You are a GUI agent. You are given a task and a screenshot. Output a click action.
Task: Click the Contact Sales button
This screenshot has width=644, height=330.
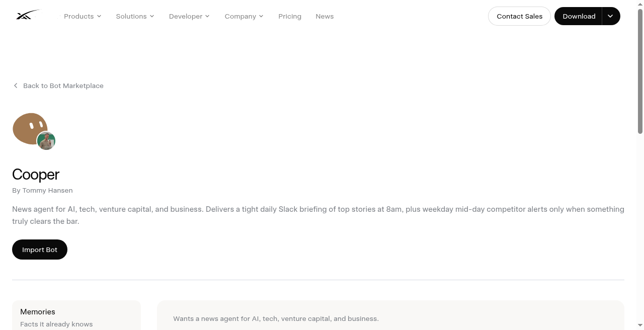(x=519, y=16)
